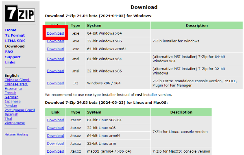Switch language to French
Screen dimensions: 244x155
(x=11, y=93)
